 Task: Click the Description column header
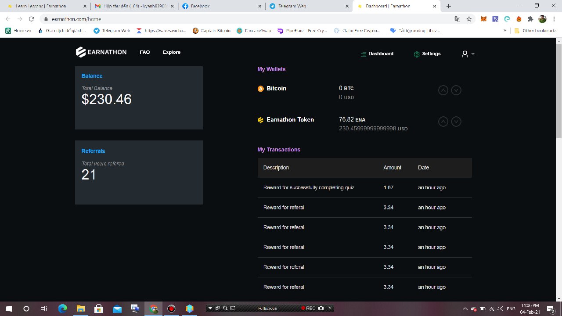pyautogui.click(x=276, y=168)
